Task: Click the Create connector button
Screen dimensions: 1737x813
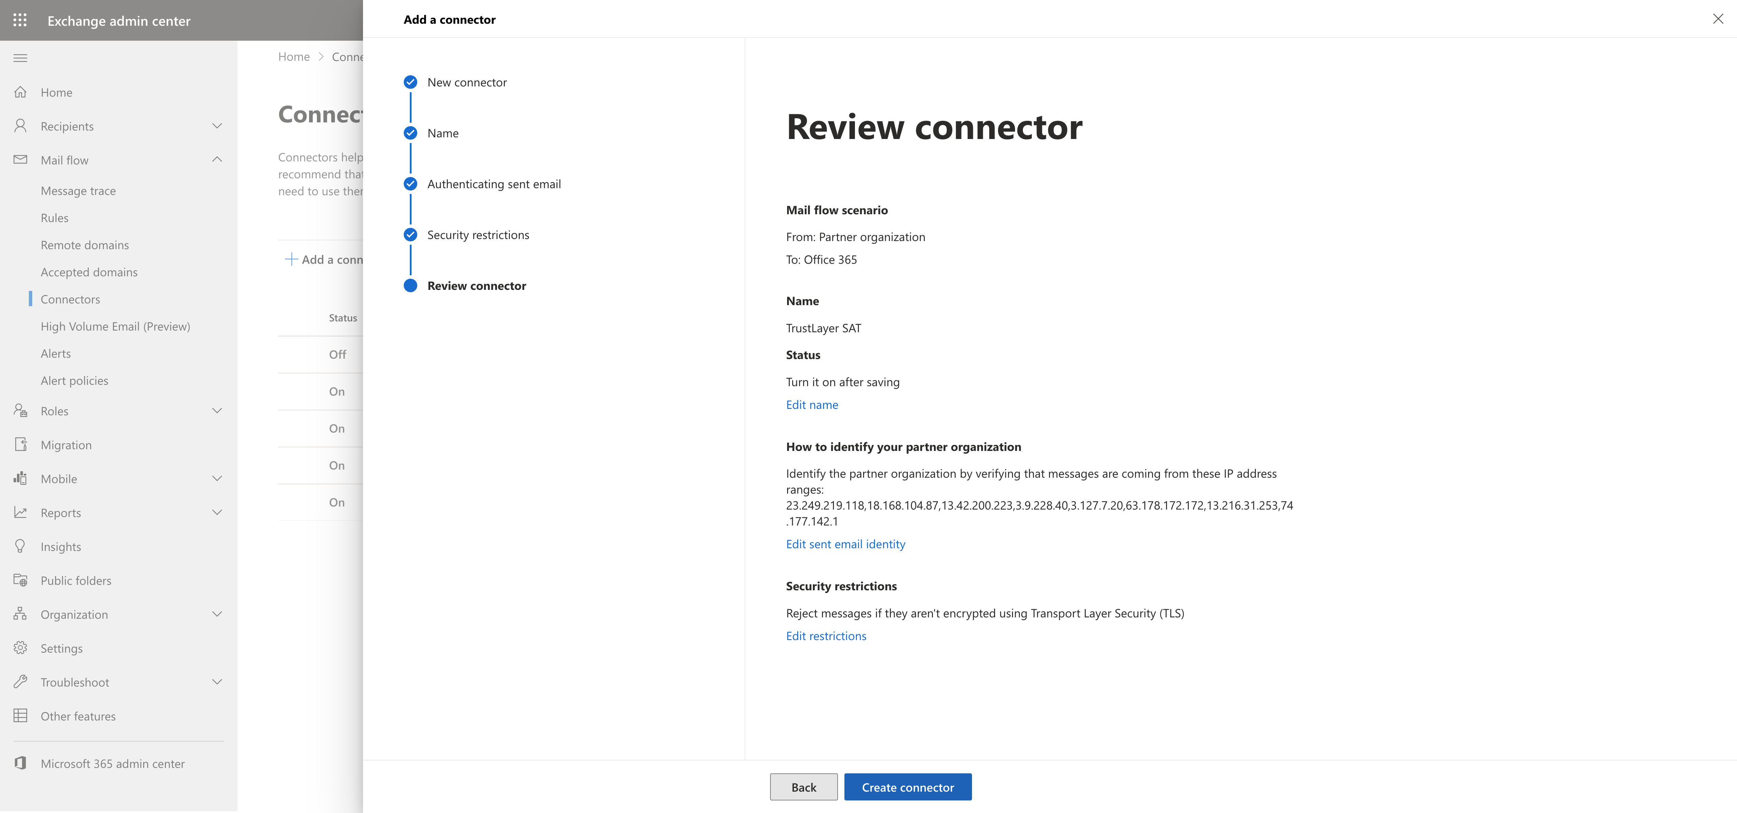Action: point(908,787)
